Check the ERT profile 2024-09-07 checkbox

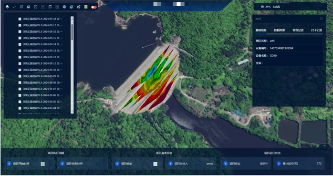coord(20,89)
